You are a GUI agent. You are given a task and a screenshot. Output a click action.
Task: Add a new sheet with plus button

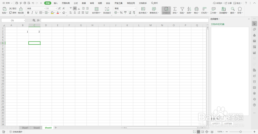tap(56, 128)
